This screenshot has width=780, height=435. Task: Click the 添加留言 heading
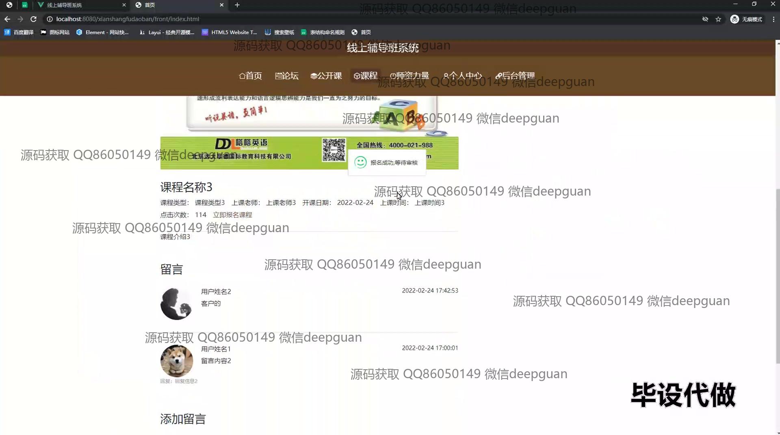(183, 419)
